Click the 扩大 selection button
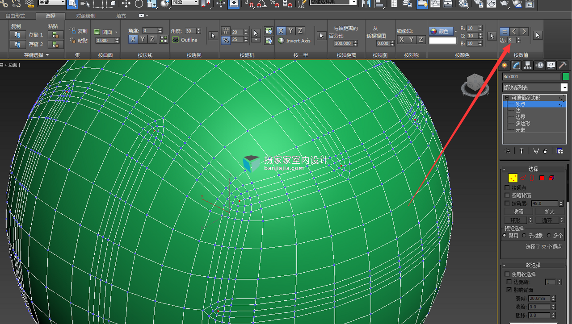Image resolution: width=572 pixels, height=324 pixels. [549, 212]
